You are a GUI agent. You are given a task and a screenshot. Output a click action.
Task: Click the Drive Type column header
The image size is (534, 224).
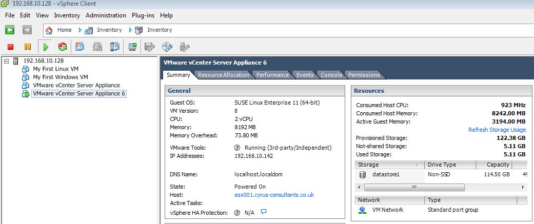tap(450, 165)
